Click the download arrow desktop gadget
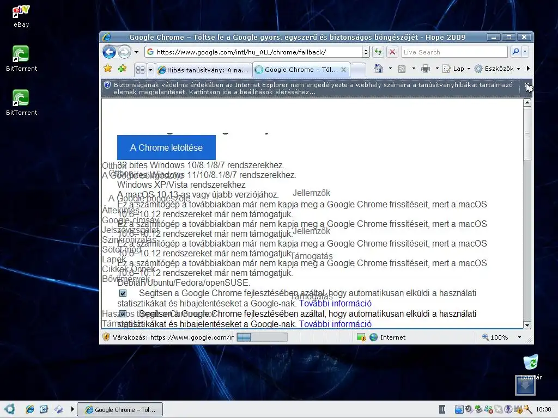The height and width of the screenshot is (418, 558). coord(525,385)
